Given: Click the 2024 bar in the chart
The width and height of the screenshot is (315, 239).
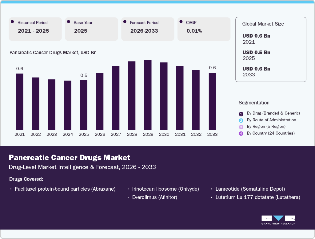Looking at the screenshot, I should tap(68, 105).
